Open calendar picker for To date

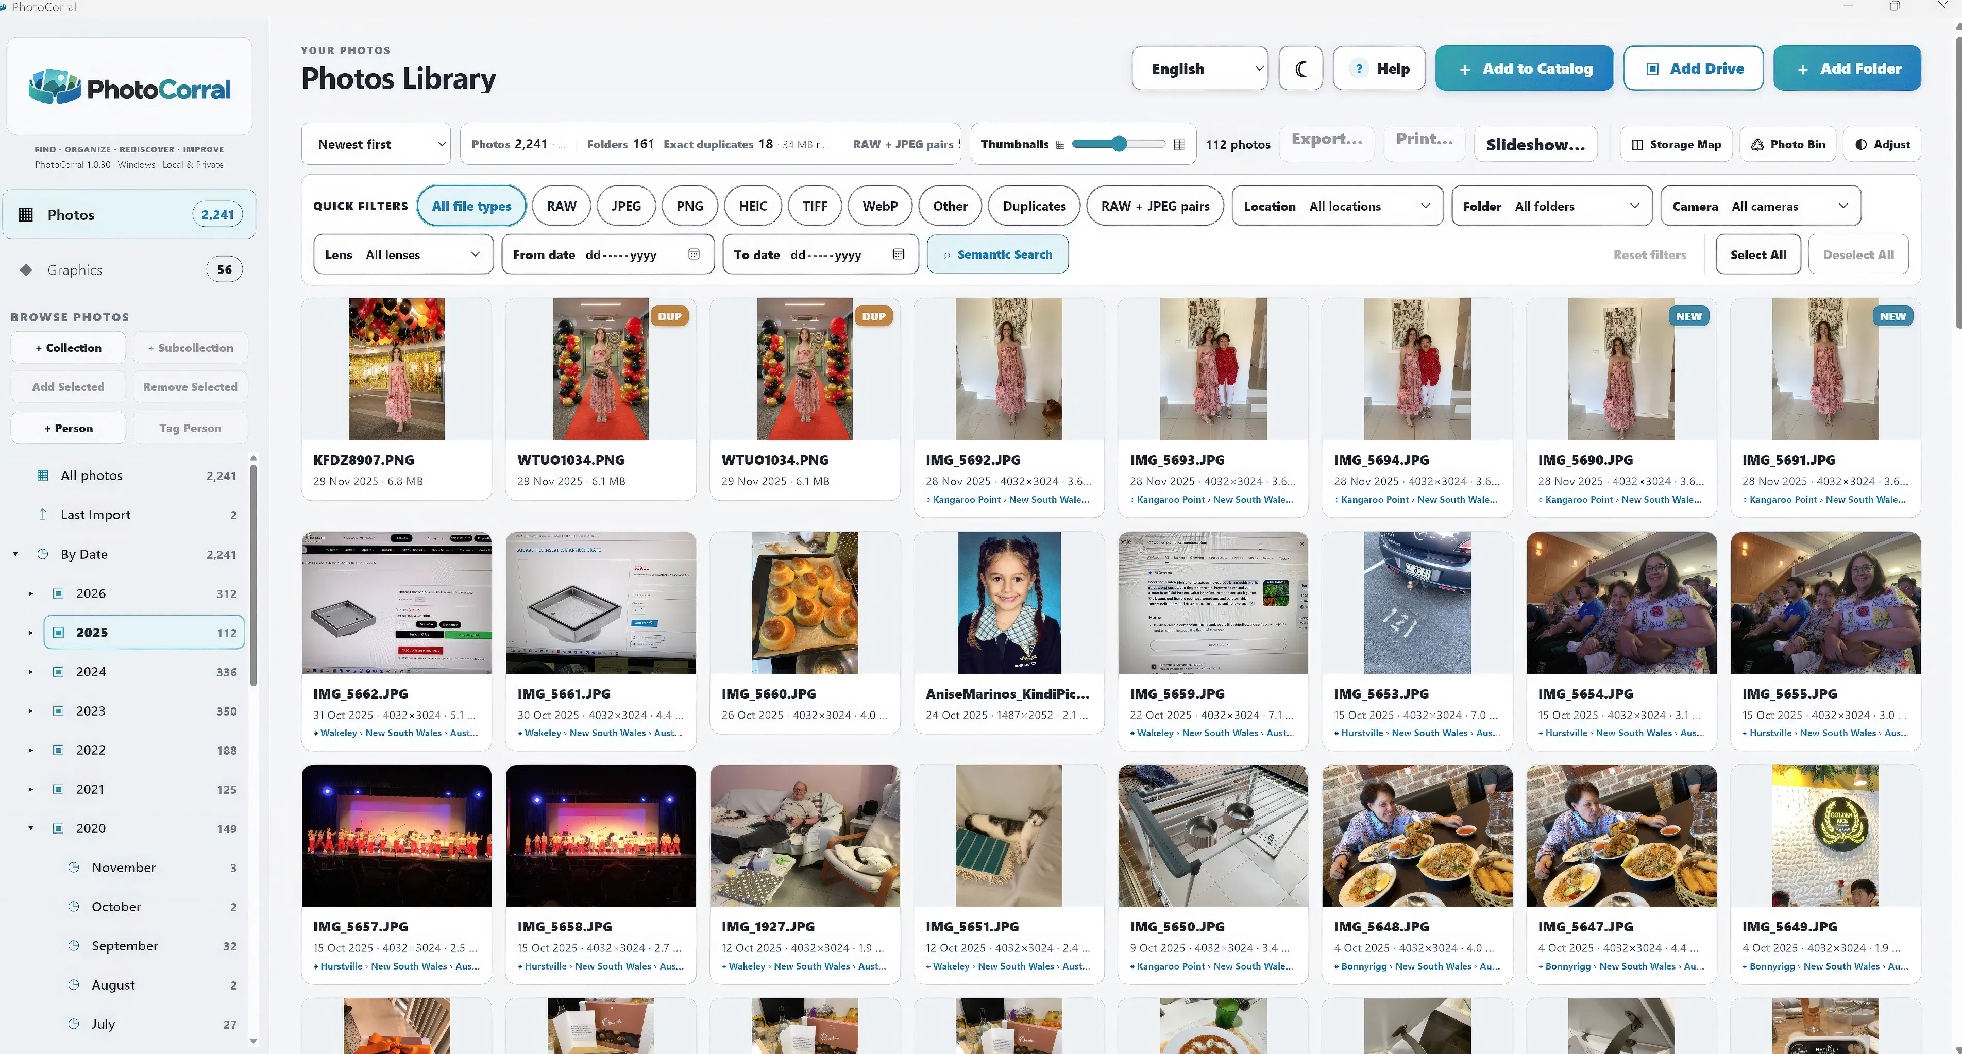coord(899,254)
